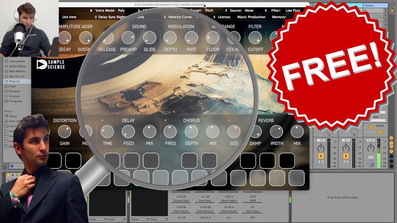Image resolution: width=397 pixels, height=223 pixels.
Task: Enable Chorus effect indicator dot
Action: click(165, 120)
